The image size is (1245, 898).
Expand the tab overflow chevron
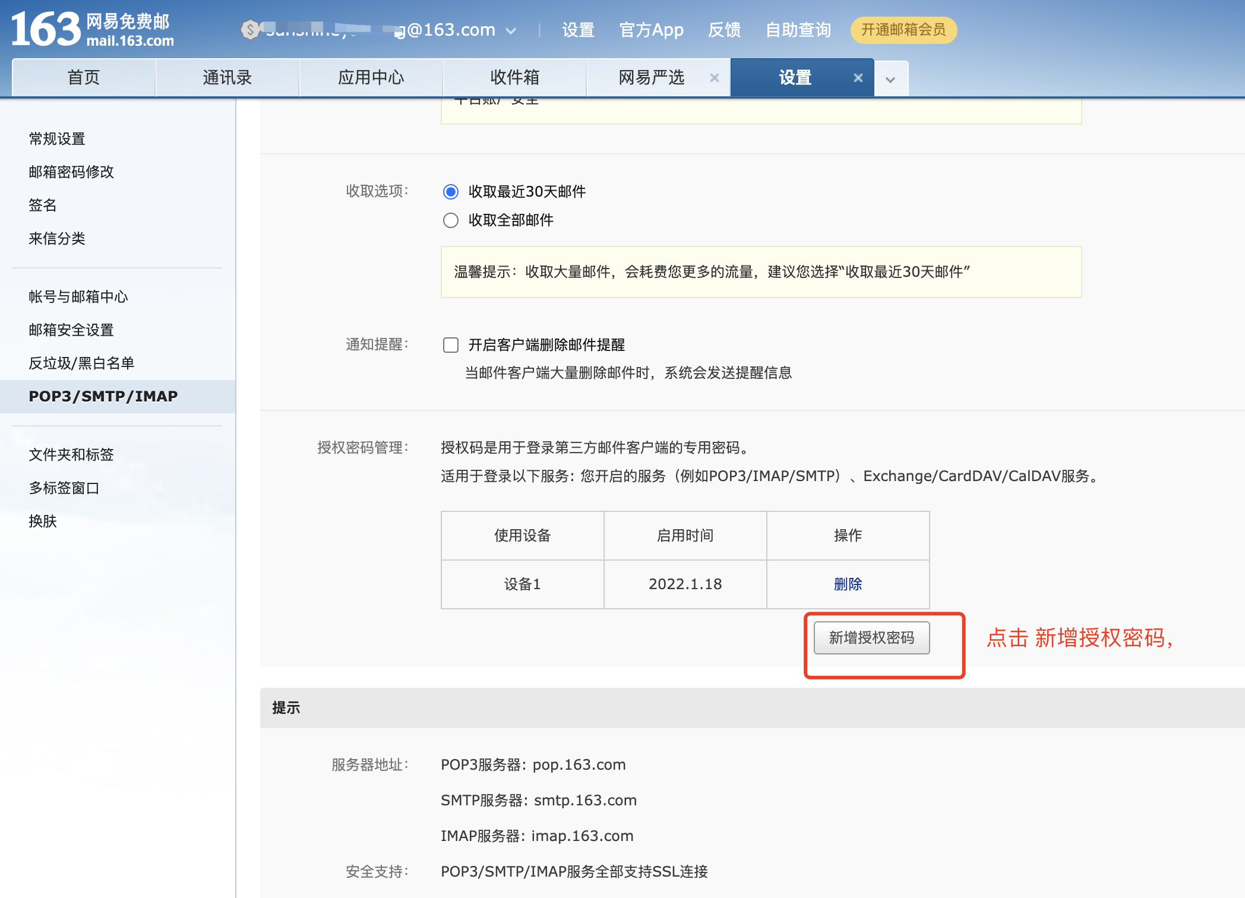pyautogui.click(x=890, y=79)
